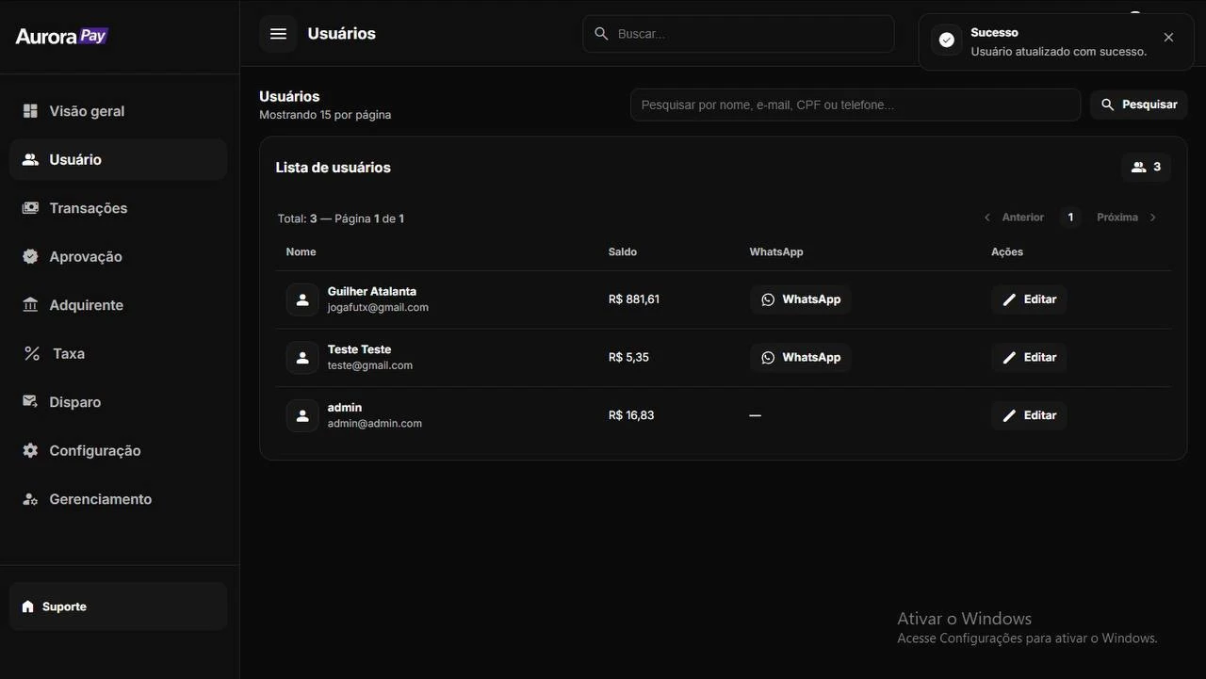Screen dimensions: 1206x679
Task: Go to Transações section
Action: click(x=88, y=208)
